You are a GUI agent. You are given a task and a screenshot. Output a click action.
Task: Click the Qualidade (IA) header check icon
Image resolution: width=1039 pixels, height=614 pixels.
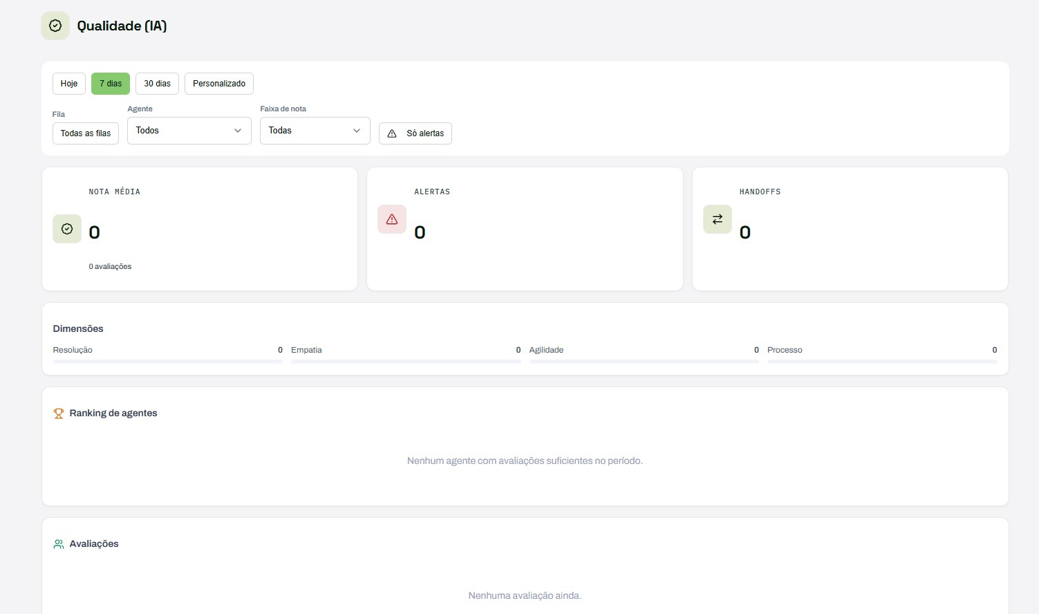pyautogui.click(x=55, y=26)
